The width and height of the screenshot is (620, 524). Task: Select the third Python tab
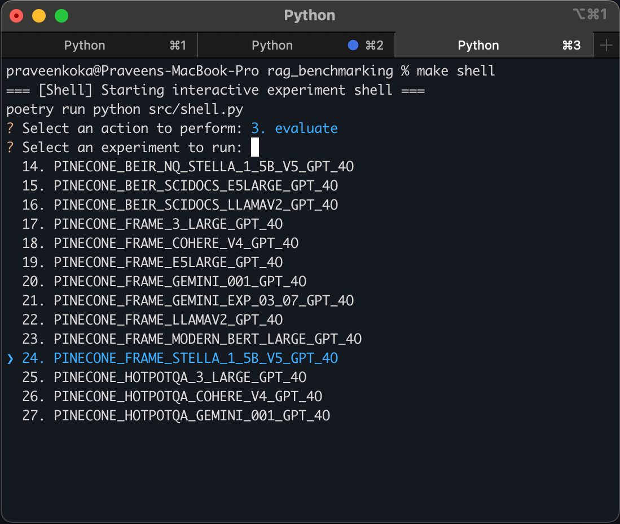click(494, 46)
